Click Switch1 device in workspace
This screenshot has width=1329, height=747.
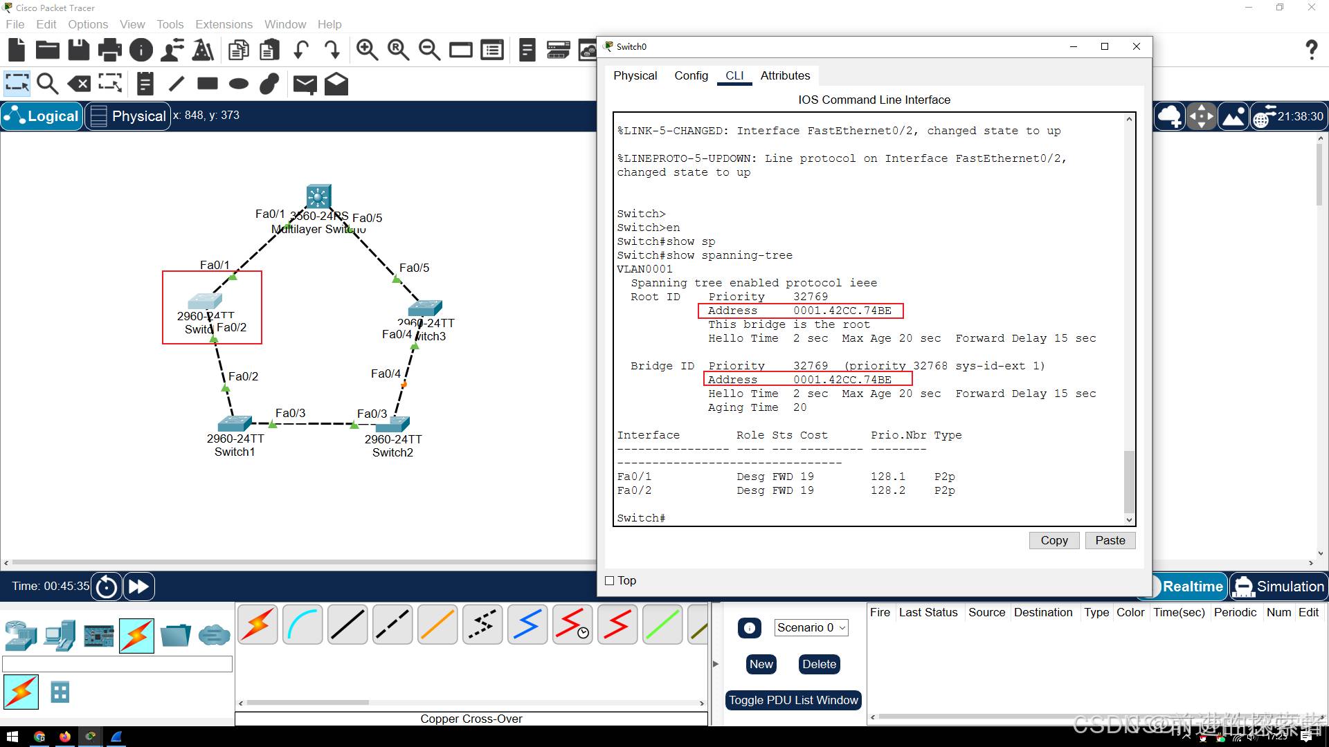coord(235,423)
